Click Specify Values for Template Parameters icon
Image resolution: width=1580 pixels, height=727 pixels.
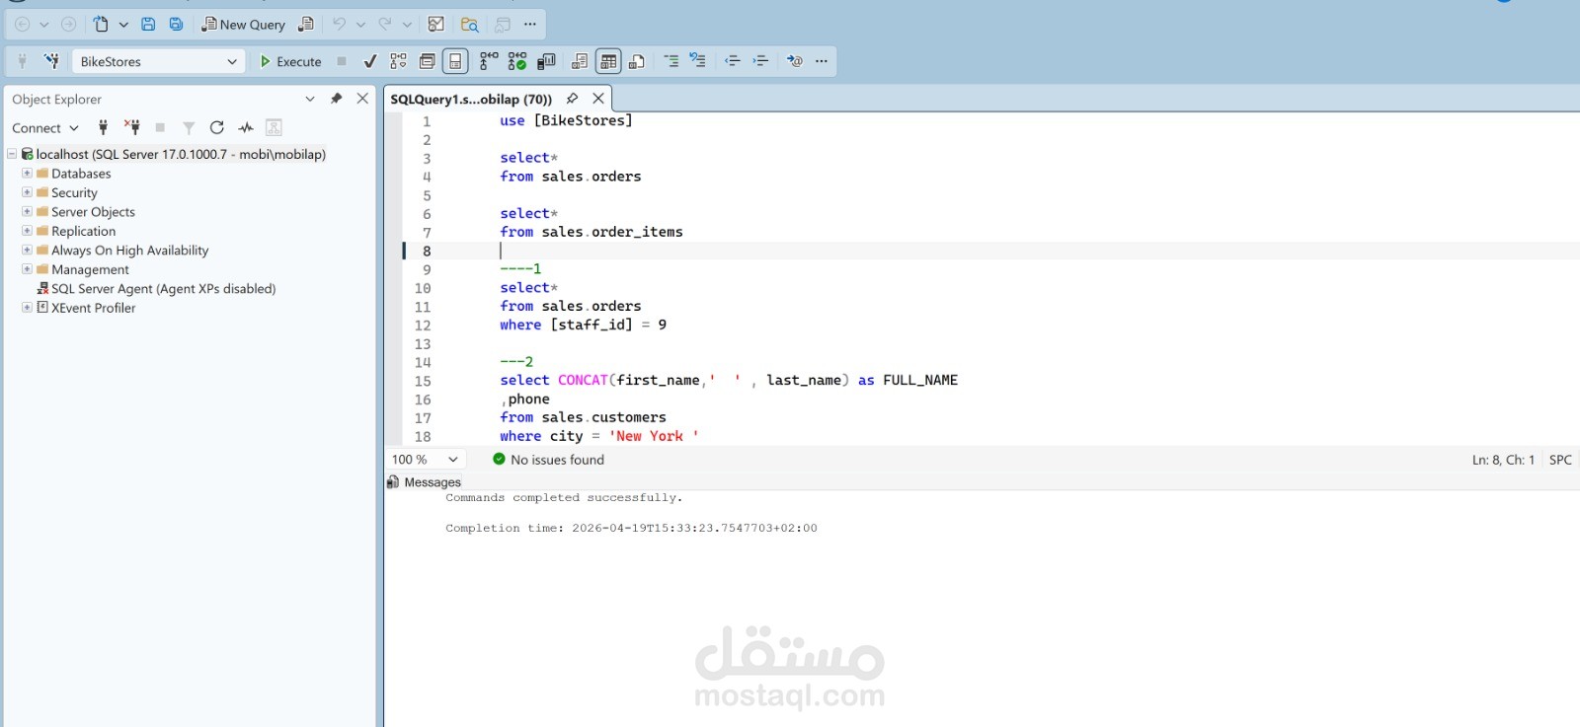pyautogui.click(x=795, y=61)
